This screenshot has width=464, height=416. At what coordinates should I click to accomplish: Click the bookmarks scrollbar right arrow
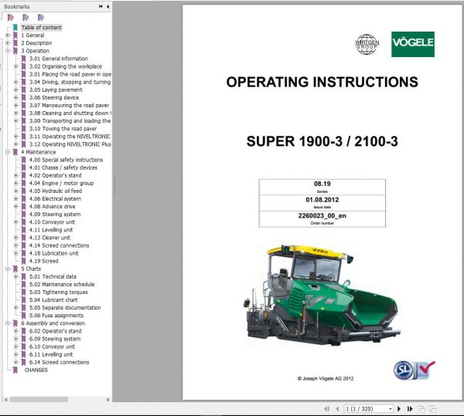[x=107, y=400]
